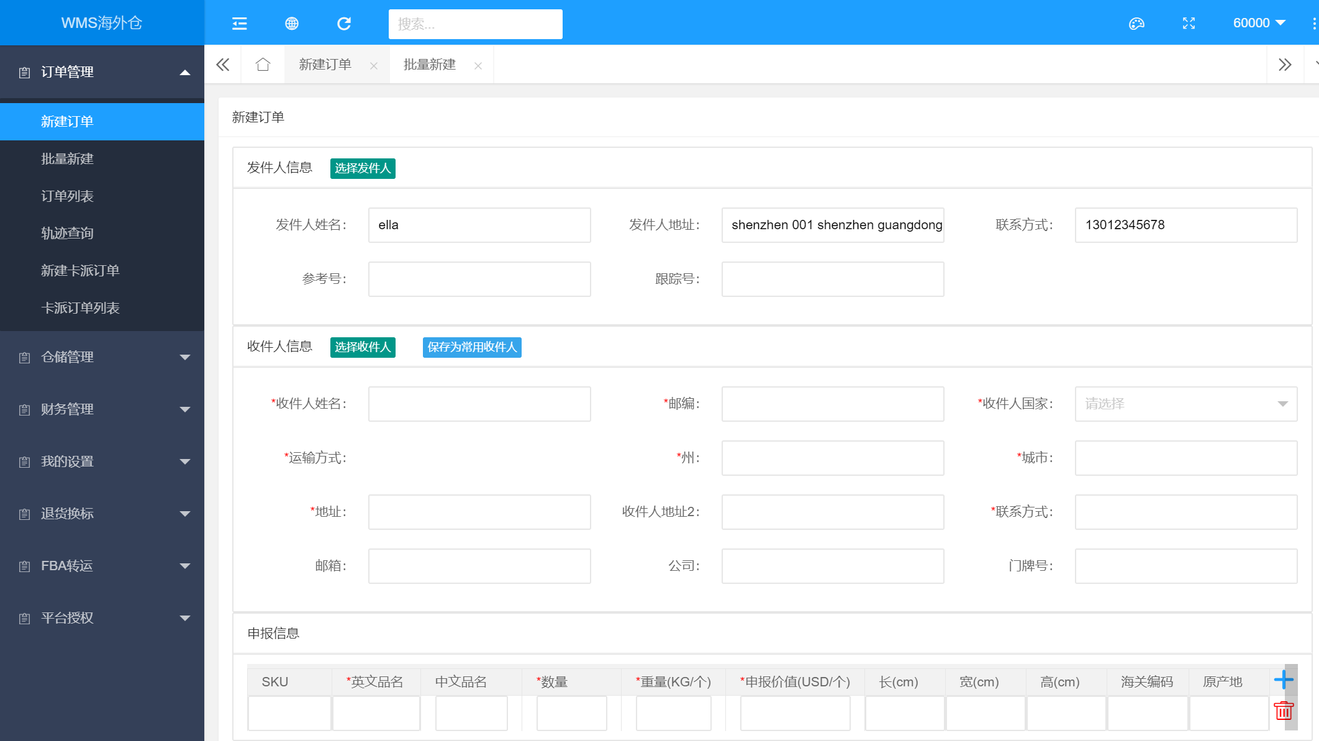Viewport: 1319px width, 741px height.
Task: Switch to the 批量新建 tab
Action: click(x=429, y=65)
